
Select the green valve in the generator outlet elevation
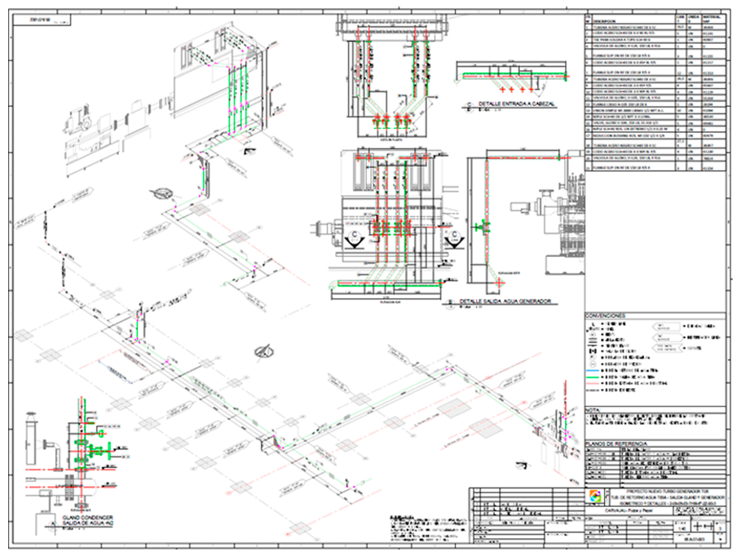click(483, 227)
